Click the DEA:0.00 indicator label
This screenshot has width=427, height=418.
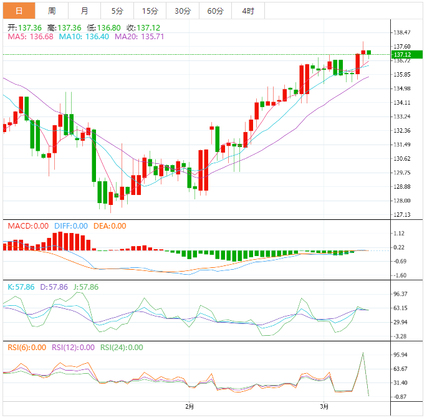tap(110, 226)
